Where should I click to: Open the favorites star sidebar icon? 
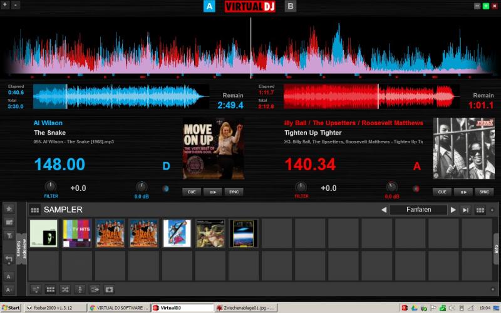(9, 208)
